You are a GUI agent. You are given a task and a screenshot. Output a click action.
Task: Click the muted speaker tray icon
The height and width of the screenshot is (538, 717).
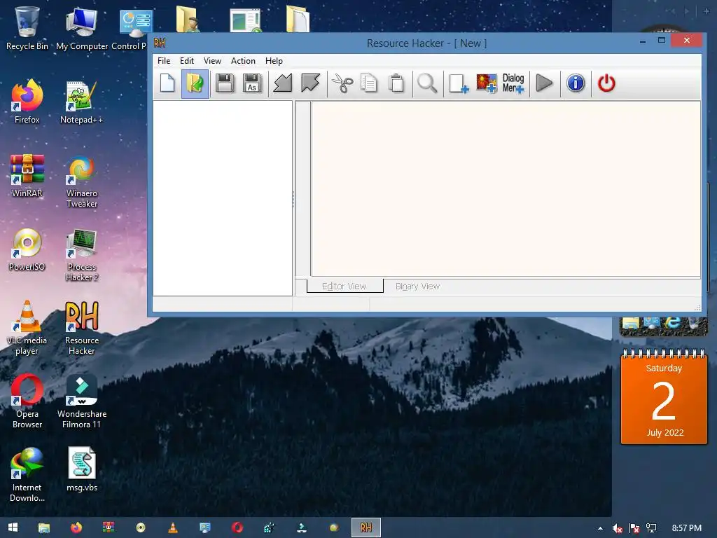point(618,528)
